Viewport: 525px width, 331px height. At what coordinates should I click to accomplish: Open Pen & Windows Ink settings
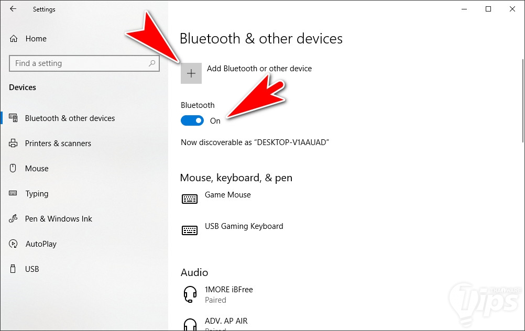point(58,219)
